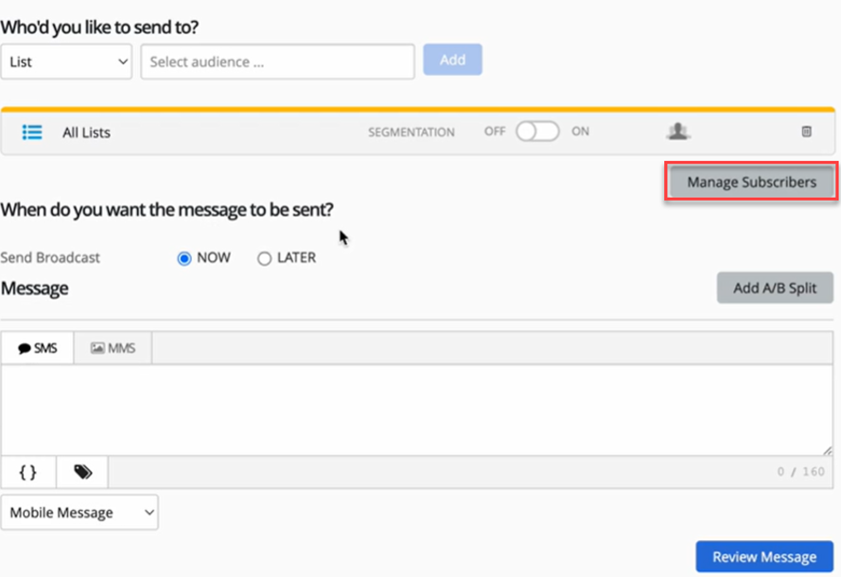Toggle Segmentation on
This screenshot has height=577, width=841.
coord(537,132)
